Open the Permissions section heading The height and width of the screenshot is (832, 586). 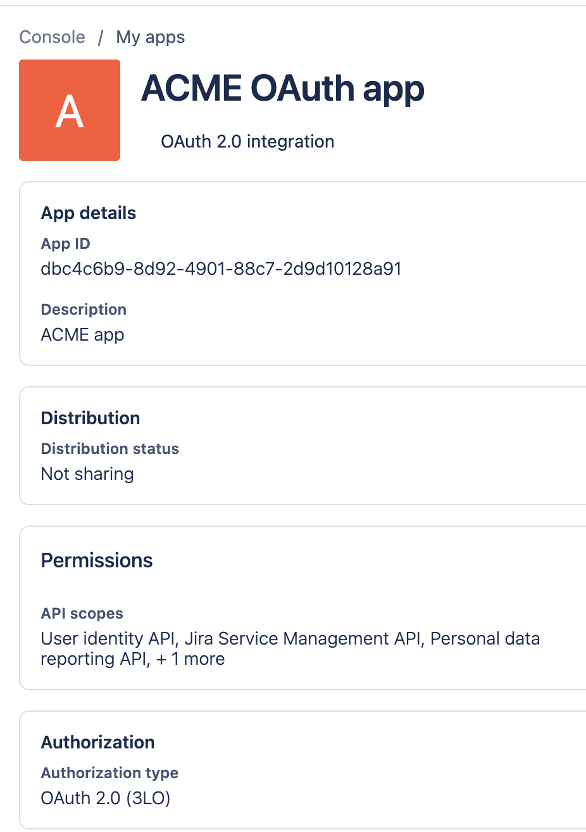97,560
